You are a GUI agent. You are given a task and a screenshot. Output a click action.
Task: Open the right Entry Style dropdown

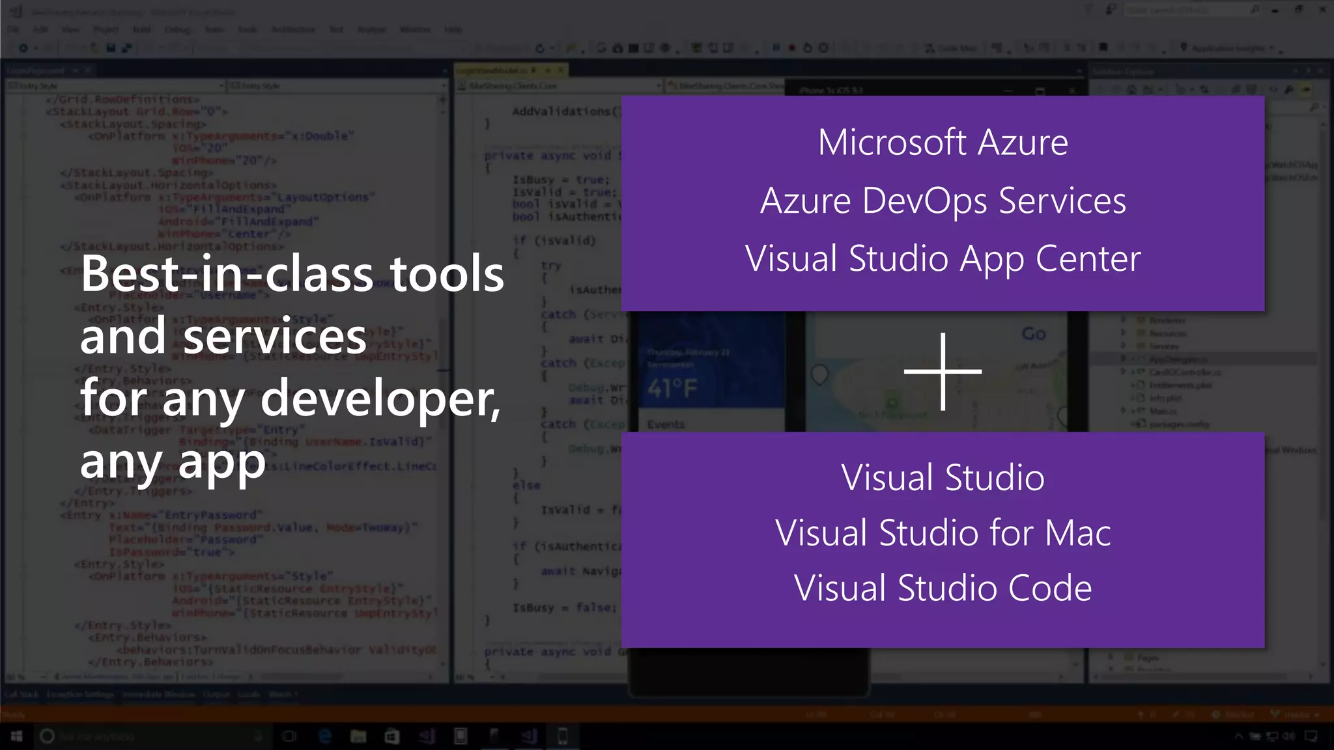click(x=337, y=86)
